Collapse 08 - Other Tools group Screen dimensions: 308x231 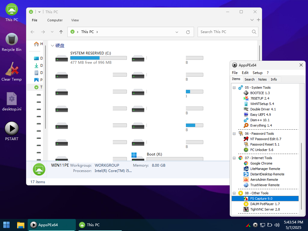234,193
